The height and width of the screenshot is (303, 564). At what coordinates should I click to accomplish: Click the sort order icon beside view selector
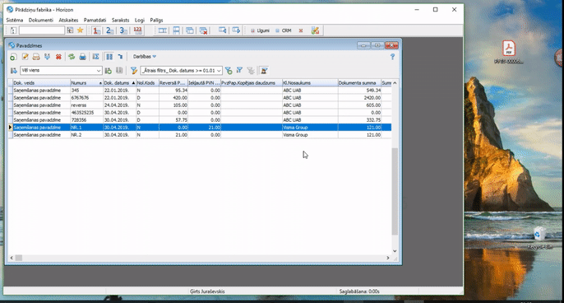click(14, 71)
